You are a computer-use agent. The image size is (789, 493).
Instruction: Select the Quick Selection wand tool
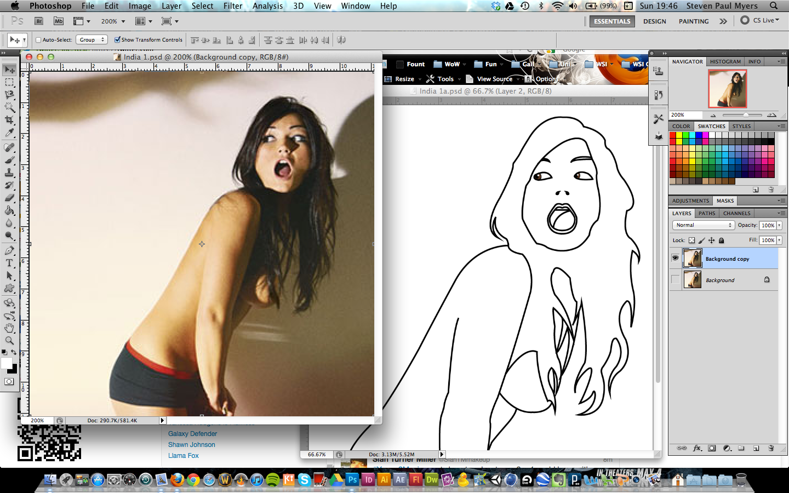pyautogui.click(x=9, y=107)
